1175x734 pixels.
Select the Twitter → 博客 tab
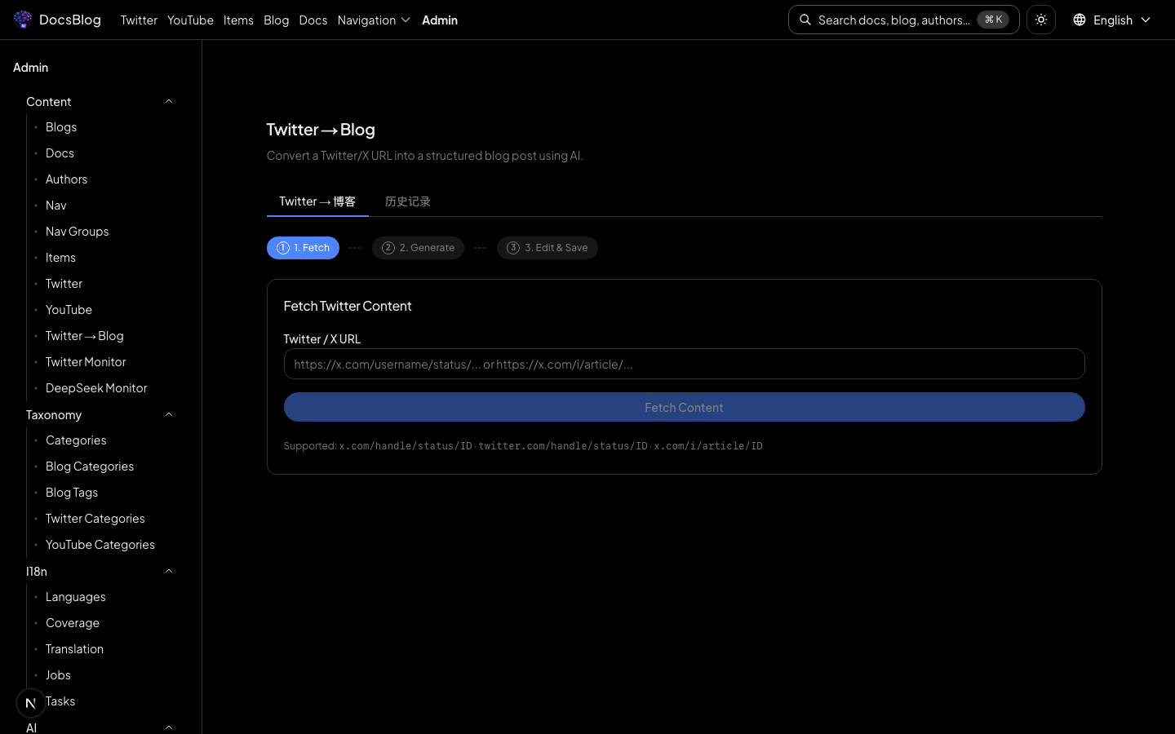317,201
